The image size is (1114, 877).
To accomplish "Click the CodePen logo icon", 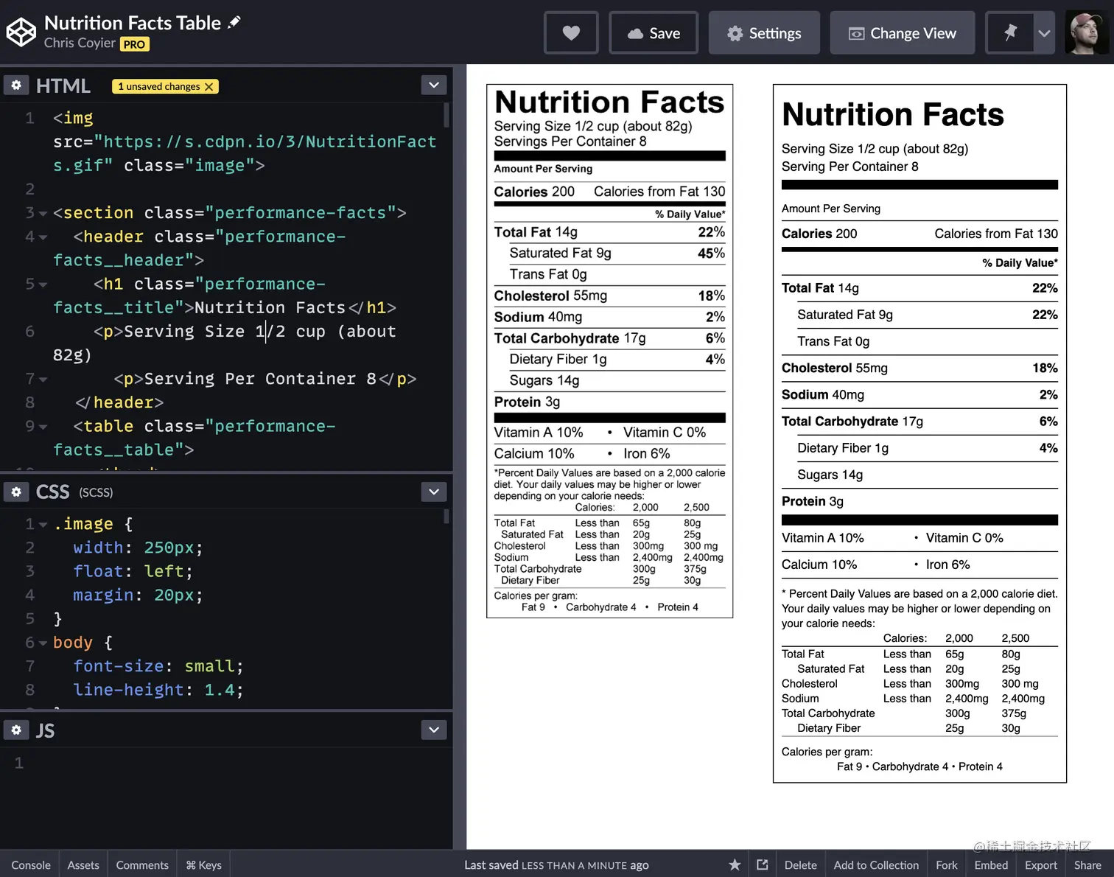I will pyautogui.click(x=21, y=32).
